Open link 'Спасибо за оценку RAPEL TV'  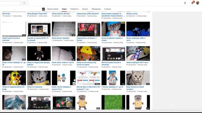click(x=38, y=39)
